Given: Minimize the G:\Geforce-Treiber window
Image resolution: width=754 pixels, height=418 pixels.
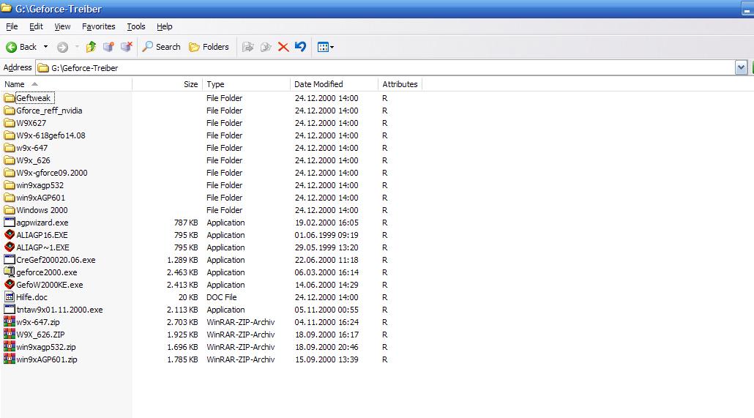Looking at the screenshot, I should (x=747, y=9).
